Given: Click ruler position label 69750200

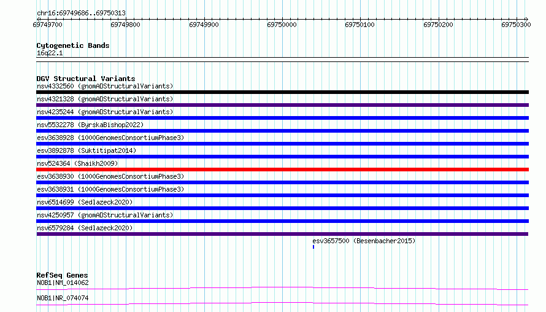Looking at the screenshot, I should point(438,25).
